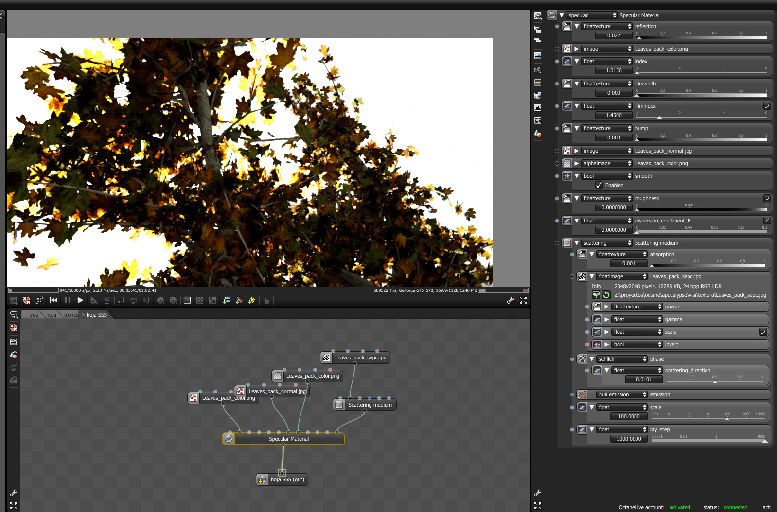Adjust the reflection slider
The image size is (777, 512).
coord(702,37)
